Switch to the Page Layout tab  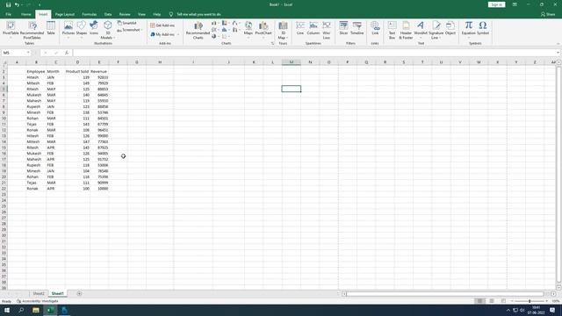(65, 14)
